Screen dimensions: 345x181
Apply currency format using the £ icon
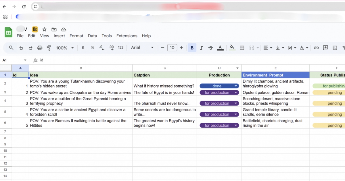coord(83,48)
